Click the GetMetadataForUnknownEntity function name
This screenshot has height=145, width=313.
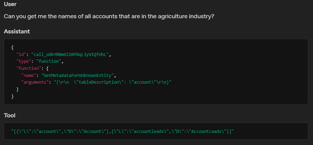tap(77, 76)
